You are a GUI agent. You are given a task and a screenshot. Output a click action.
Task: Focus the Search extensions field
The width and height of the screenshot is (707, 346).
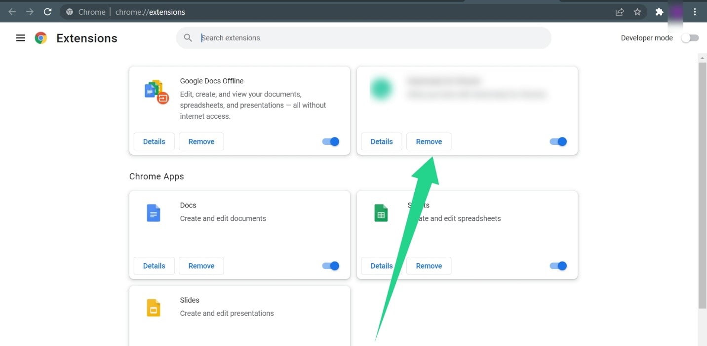point(363,38)
